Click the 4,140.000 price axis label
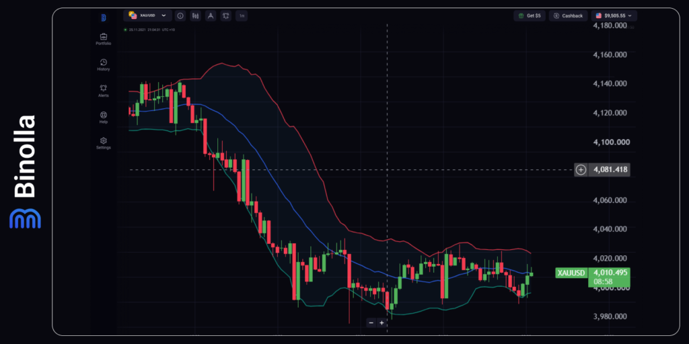This screenshot has height=344, width=689. [609, 84]
